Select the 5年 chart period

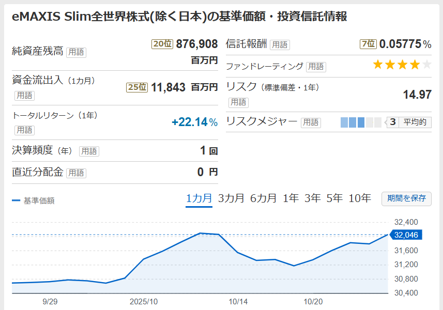coord(334,198)
